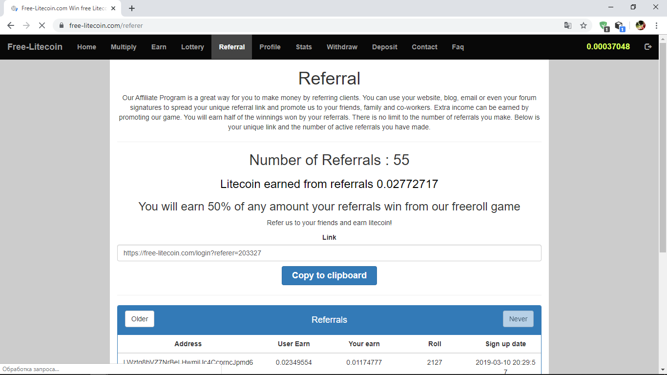Open the Lottery page

pyautogui.click(x=192, y=47)
